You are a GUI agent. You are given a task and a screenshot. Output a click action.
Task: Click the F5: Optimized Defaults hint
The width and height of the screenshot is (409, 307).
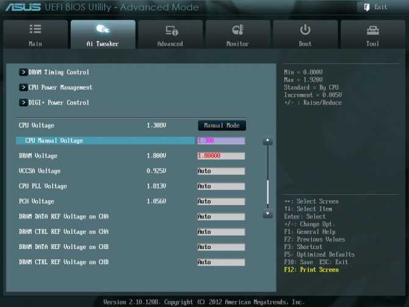[319, 255]
